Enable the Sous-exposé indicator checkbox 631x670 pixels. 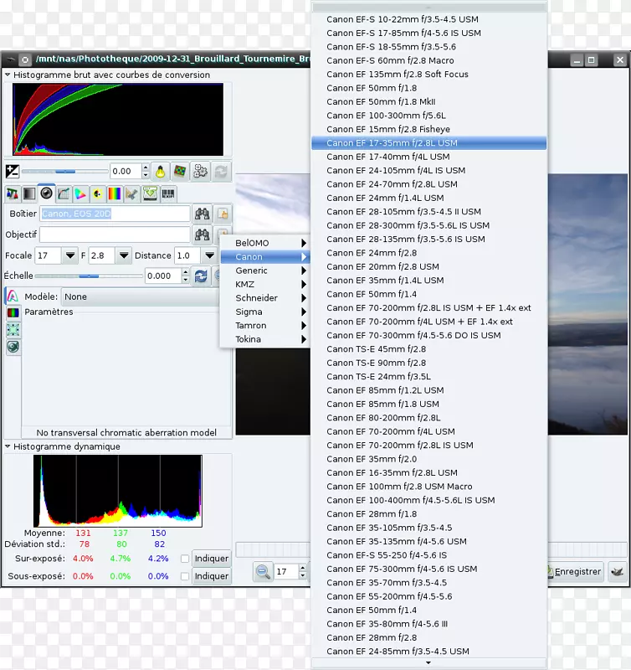click(x=185, y=576)
